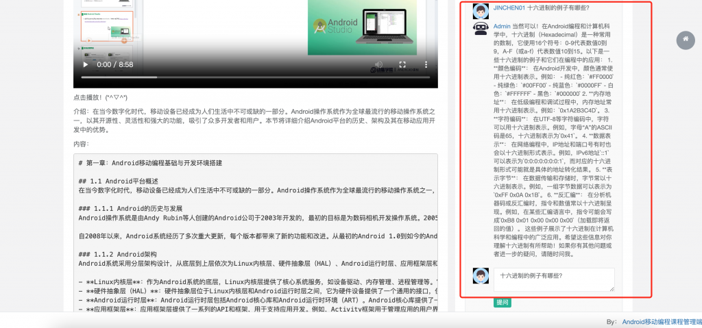
Task: Click the JINCHEN01 username link
Action: pos(509,8)
